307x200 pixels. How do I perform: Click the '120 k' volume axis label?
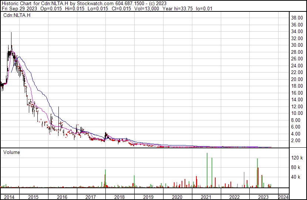(x=297, y=158)
